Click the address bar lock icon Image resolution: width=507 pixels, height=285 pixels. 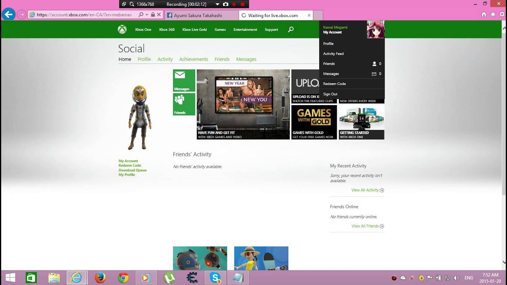point(153,15)
